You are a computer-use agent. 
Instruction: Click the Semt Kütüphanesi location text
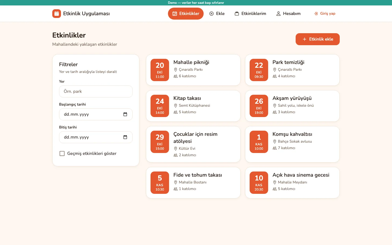[194, 106]
